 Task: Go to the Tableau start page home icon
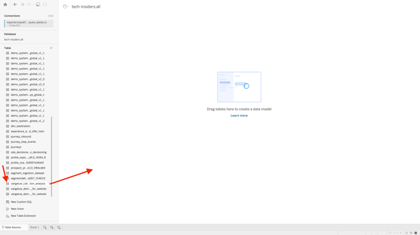[x=5, y=4]
